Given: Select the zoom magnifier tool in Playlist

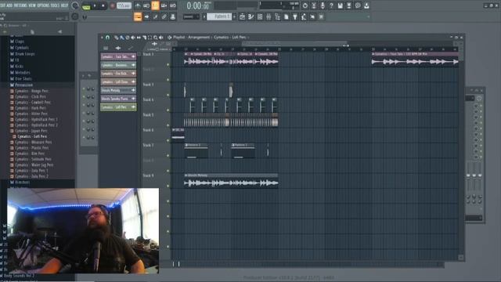Looking at the screenshot, I should pyautogui.click(x=155, y=38).
